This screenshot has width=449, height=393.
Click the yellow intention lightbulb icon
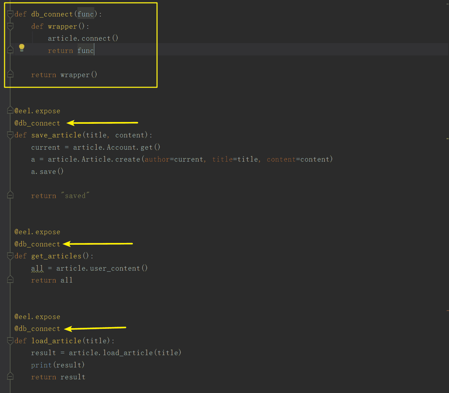coord(22,47)
